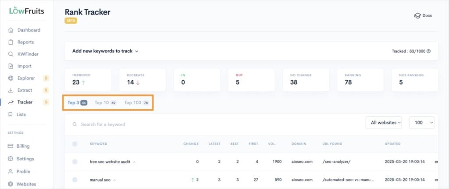The image size is (449, 189).
Task: Click the Ranking 78 stat card
Action: 360,80
